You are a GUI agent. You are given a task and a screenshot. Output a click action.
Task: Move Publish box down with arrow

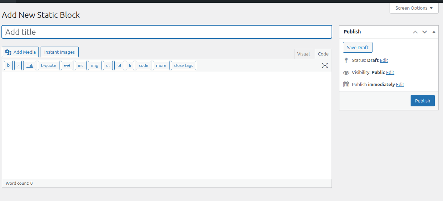click(x=424, y=32)
